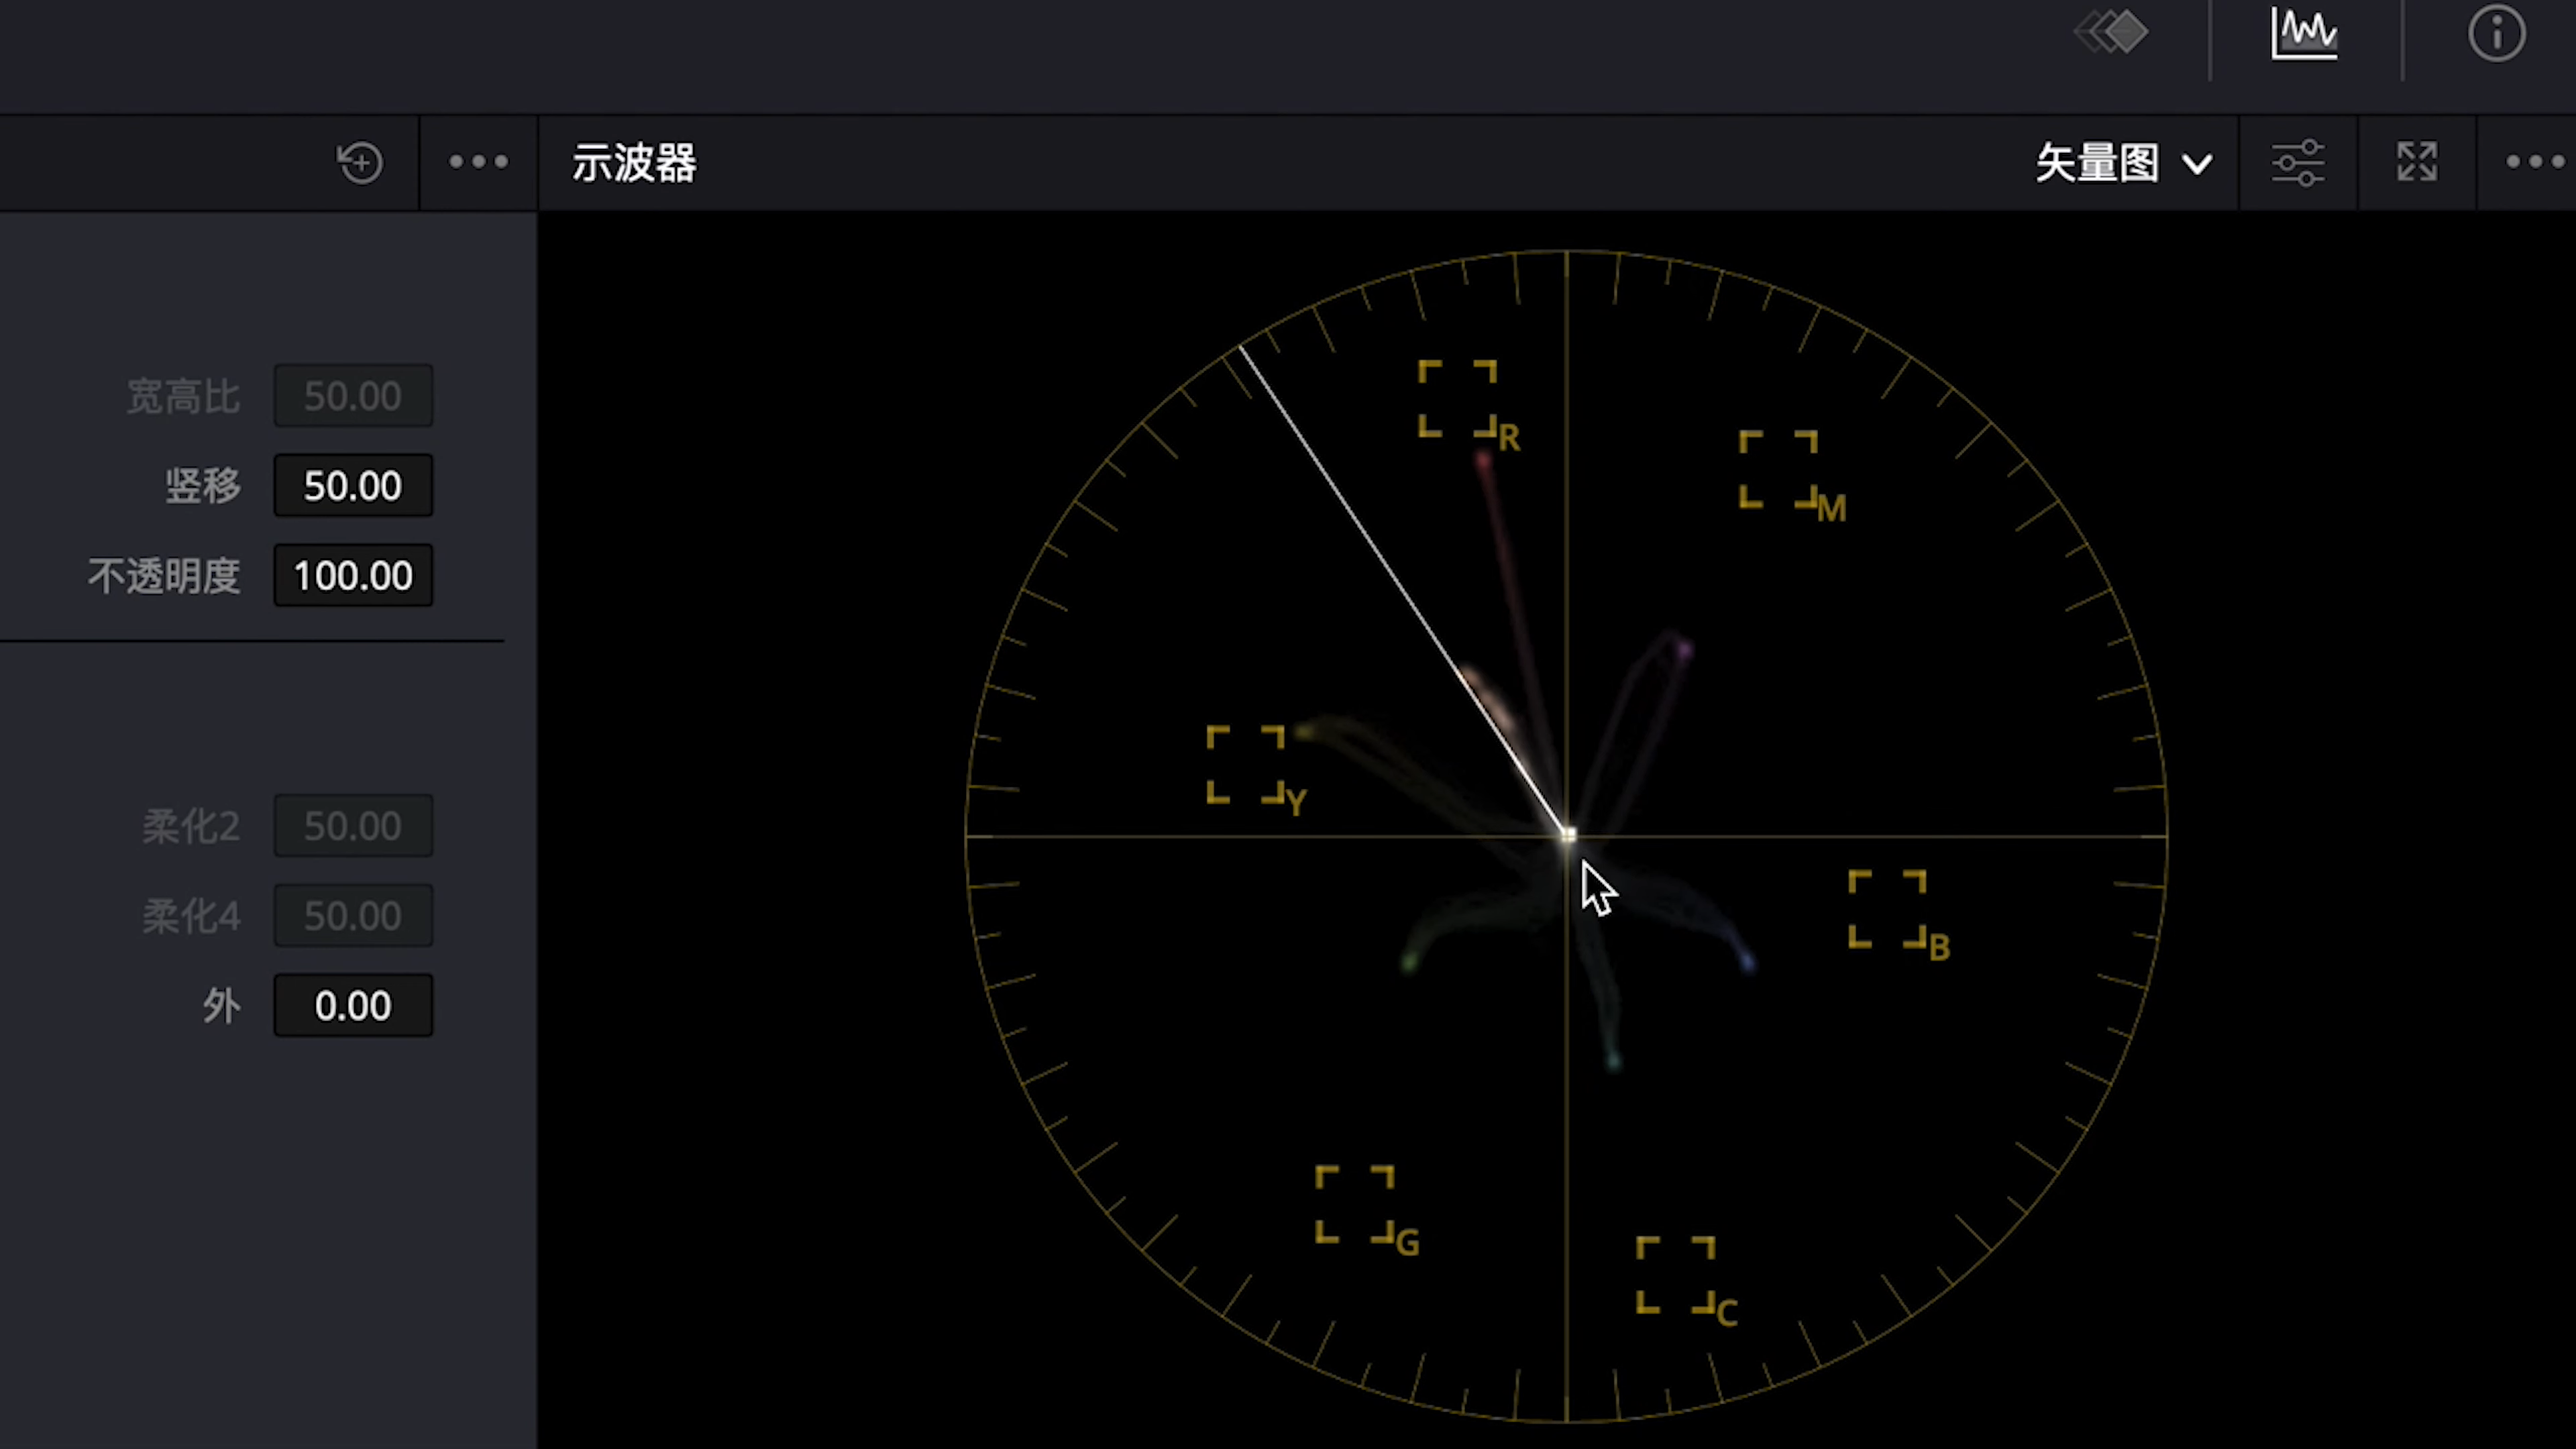This screenshot has width=2576, height=1449.
Task: Expand the scope to full view
Action: (2417, 162)
